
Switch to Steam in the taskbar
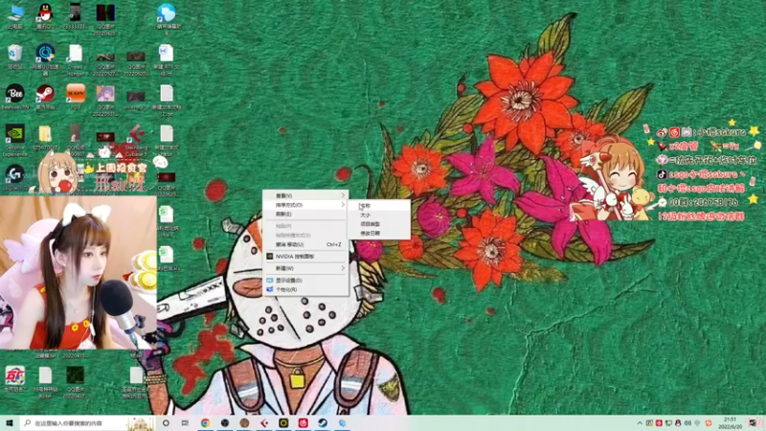323,423
